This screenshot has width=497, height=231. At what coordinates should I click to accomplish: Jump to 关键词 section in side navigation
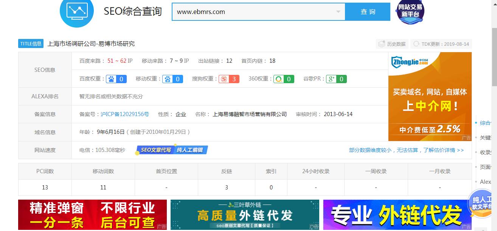coord(485,138)
